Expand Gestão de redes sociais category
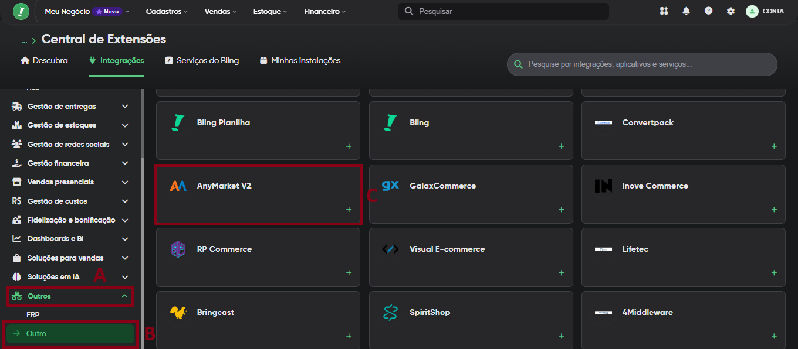Viewport: 798px width, 349px height. point(70,144)
